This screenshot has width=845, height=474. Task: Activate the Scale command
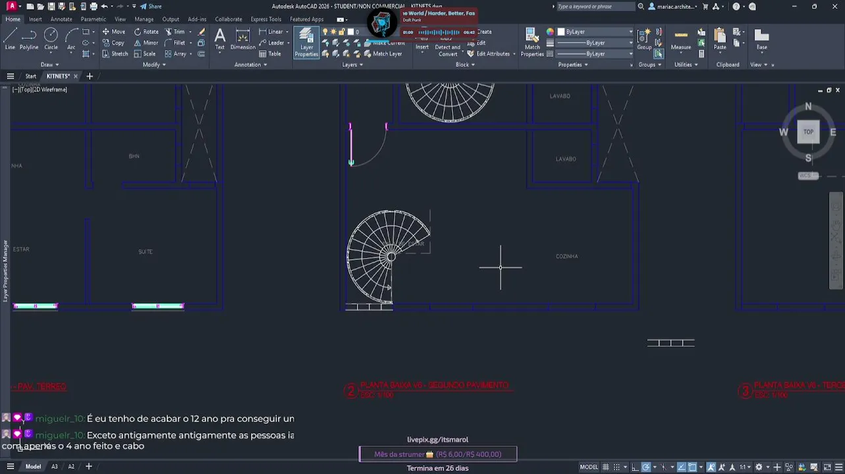144,54
